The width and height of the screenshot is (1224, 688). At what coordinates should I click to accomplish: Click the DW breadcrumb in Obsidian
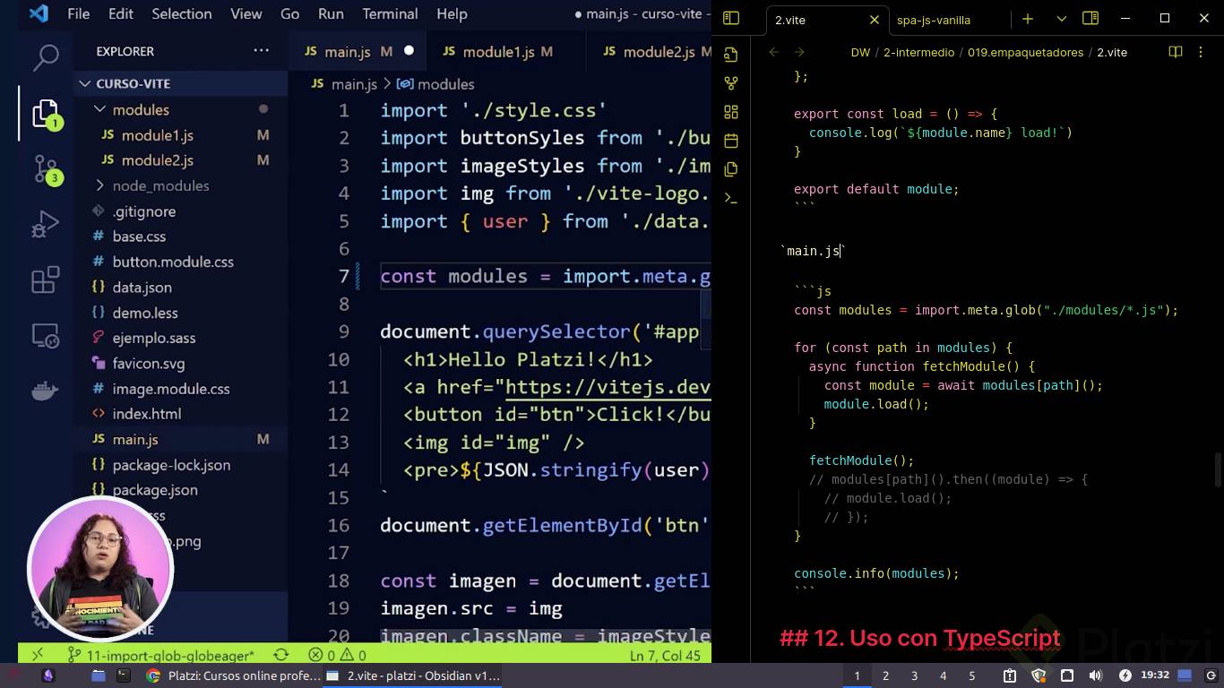pyautogui.click(x=860, y=52)
